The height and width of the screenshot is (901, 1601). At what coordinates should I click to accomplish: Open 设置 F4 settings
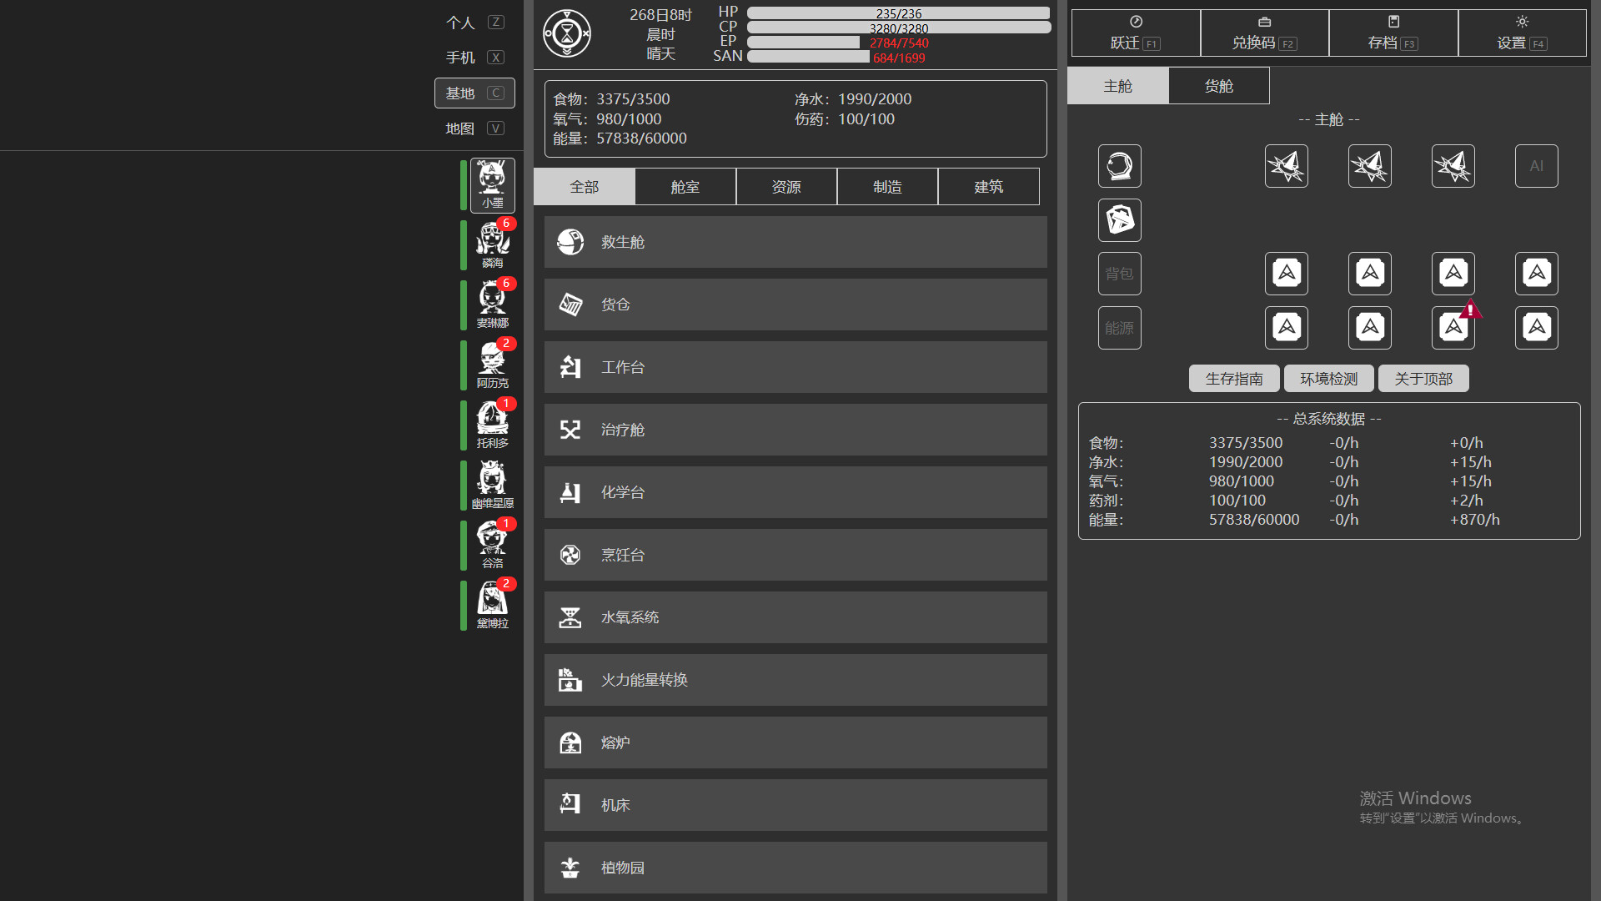1522,33
